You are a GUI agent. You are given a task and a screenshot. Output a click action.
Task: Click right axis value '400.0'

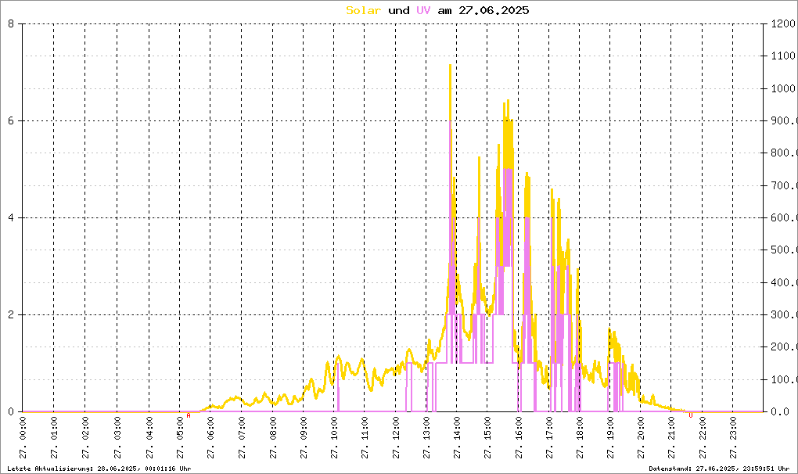784,282
